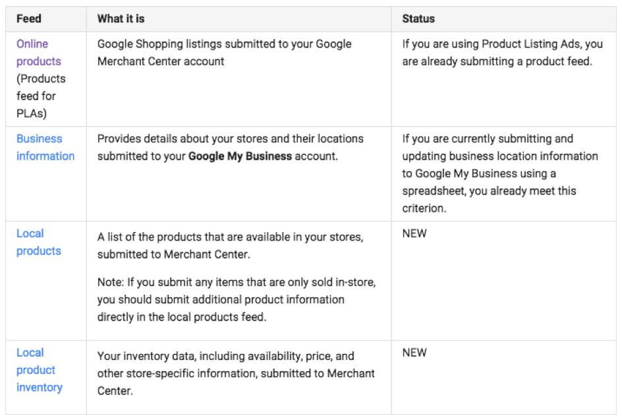Open the Local products link
622x420 pixels.
pos(38,242)
